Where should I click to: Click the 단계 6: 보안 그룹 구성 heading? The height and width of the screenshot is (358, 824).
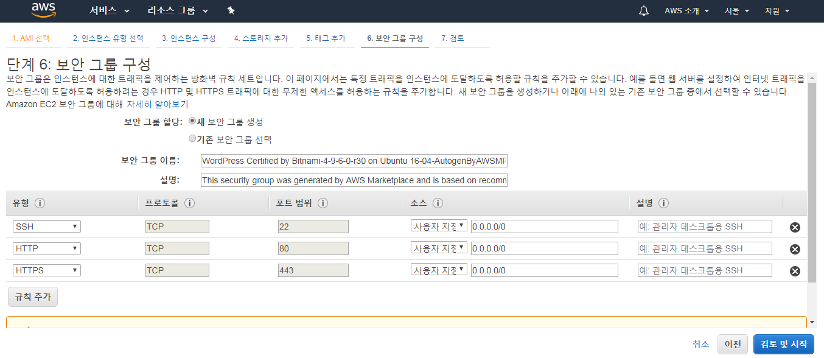[79, 64]
